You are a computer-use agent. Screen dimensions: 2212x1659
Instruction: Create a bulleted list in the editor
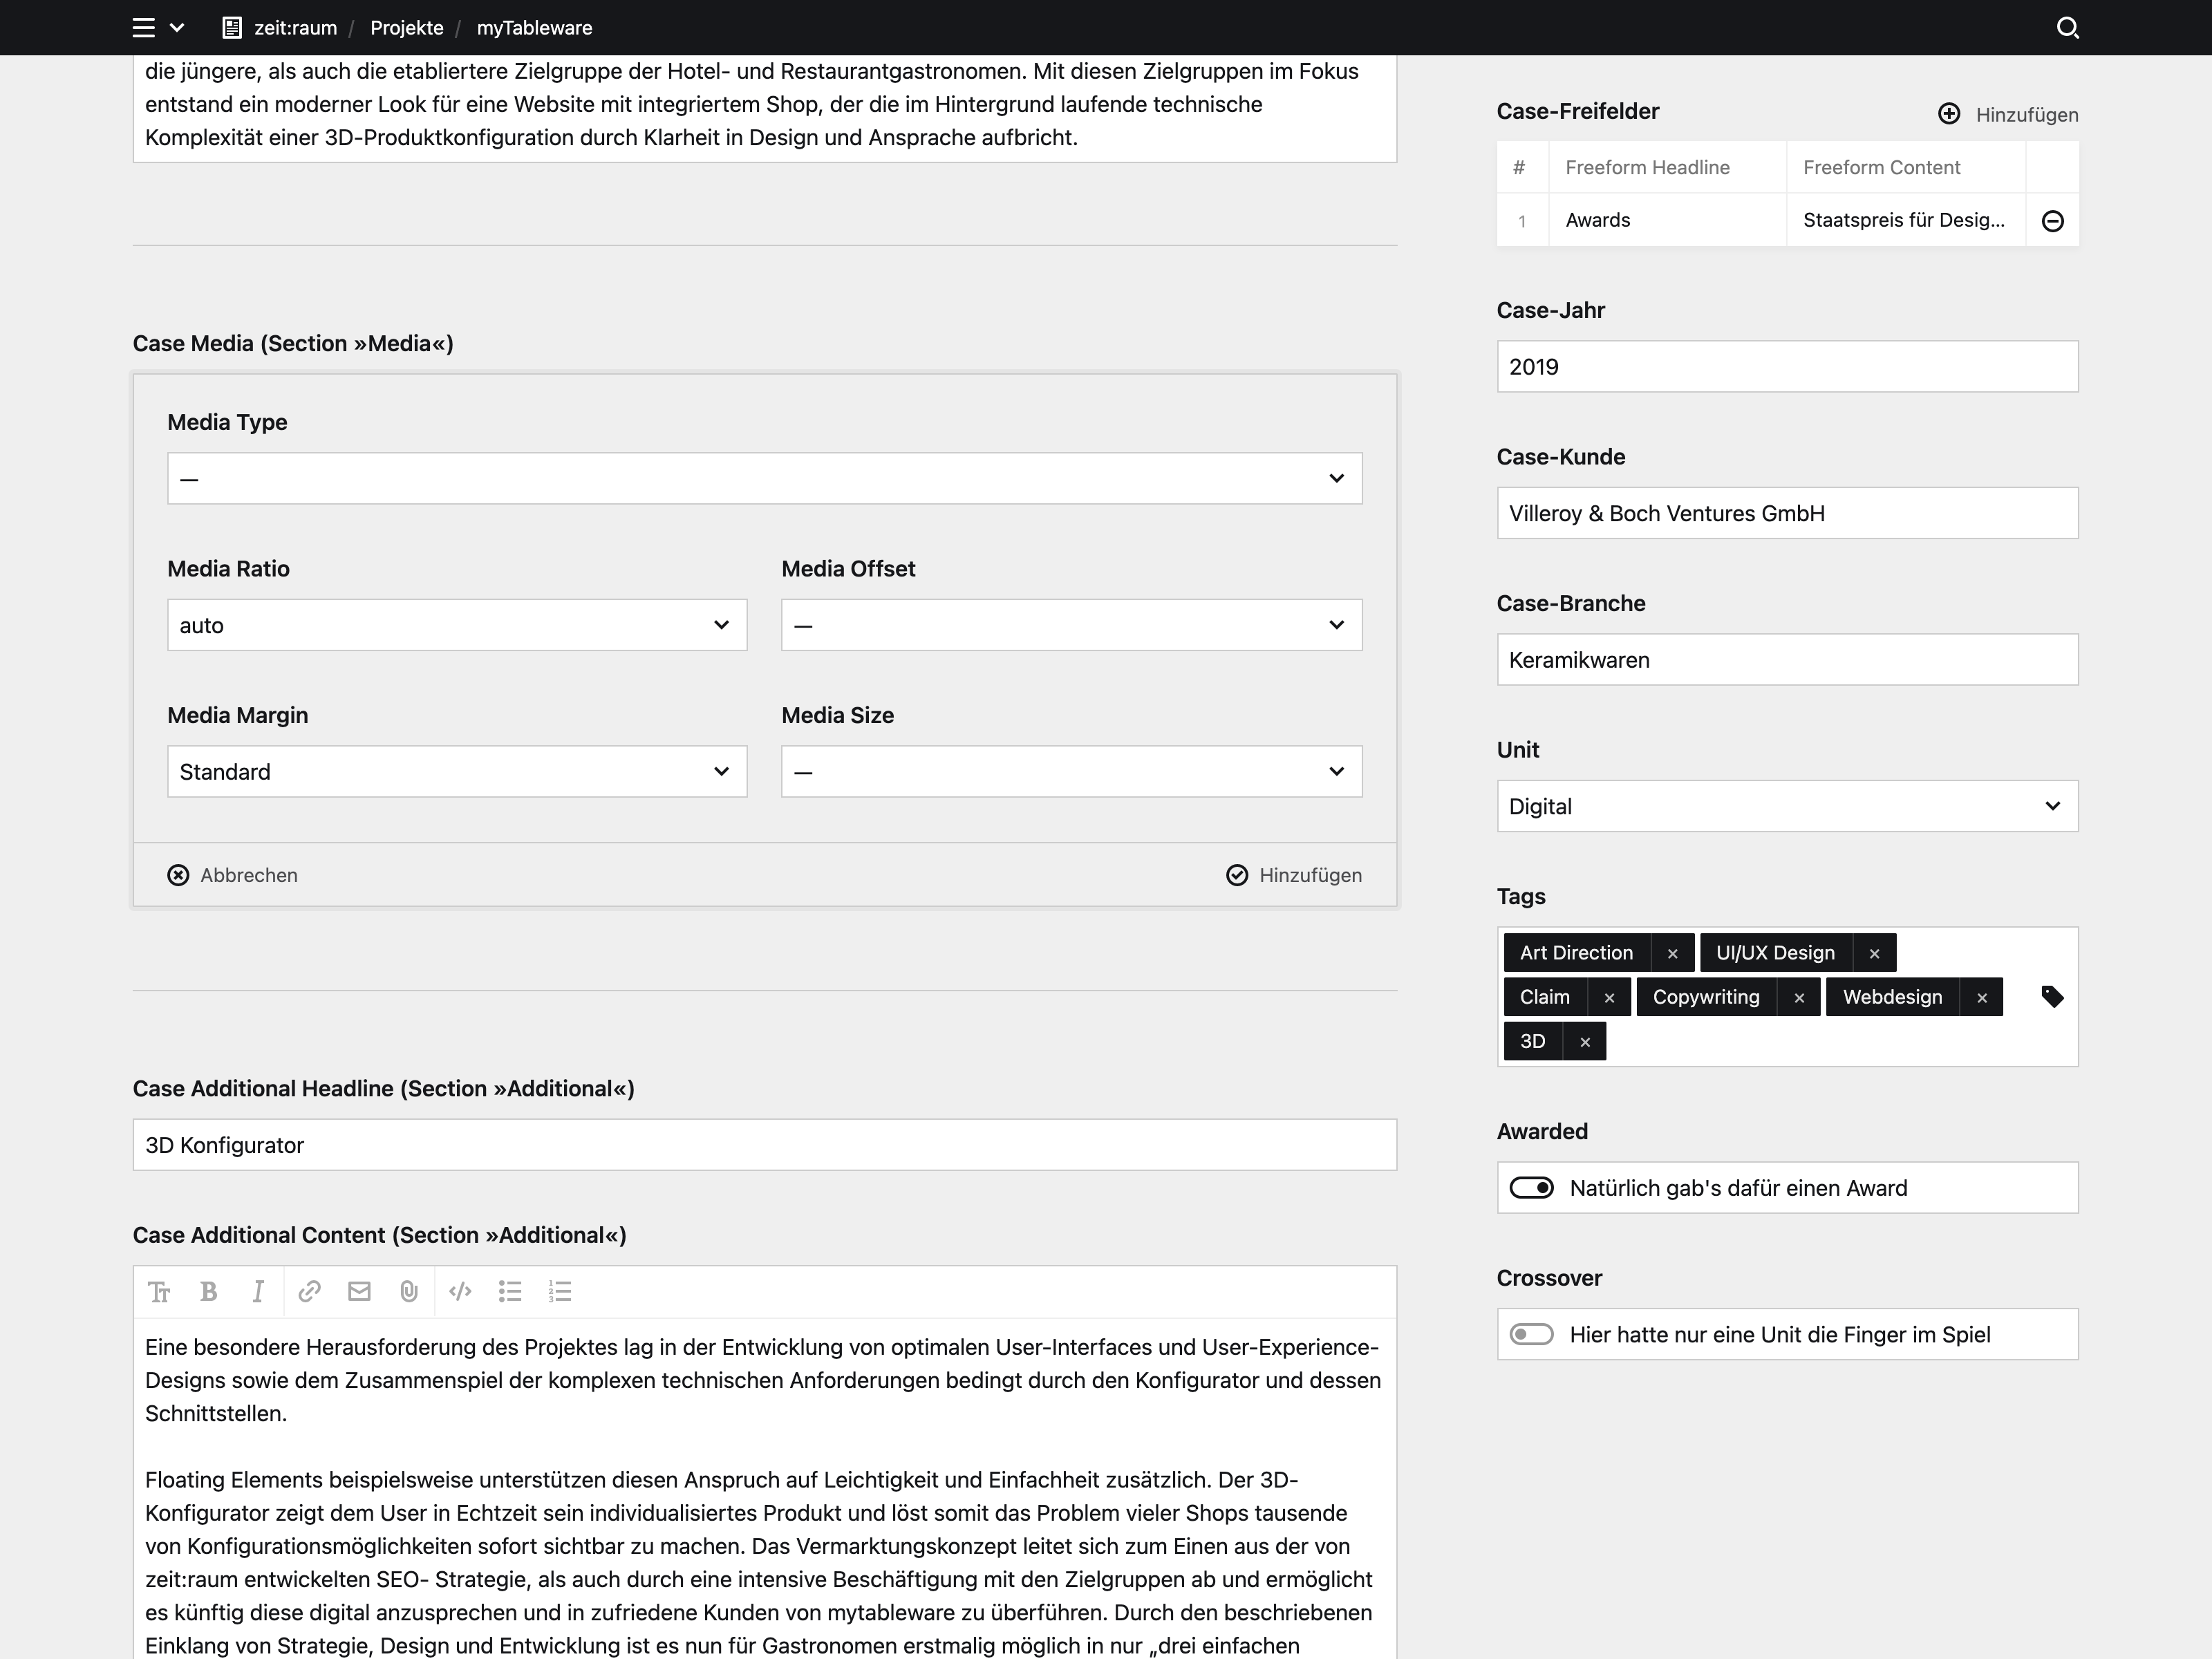(x=510, y=1291)
